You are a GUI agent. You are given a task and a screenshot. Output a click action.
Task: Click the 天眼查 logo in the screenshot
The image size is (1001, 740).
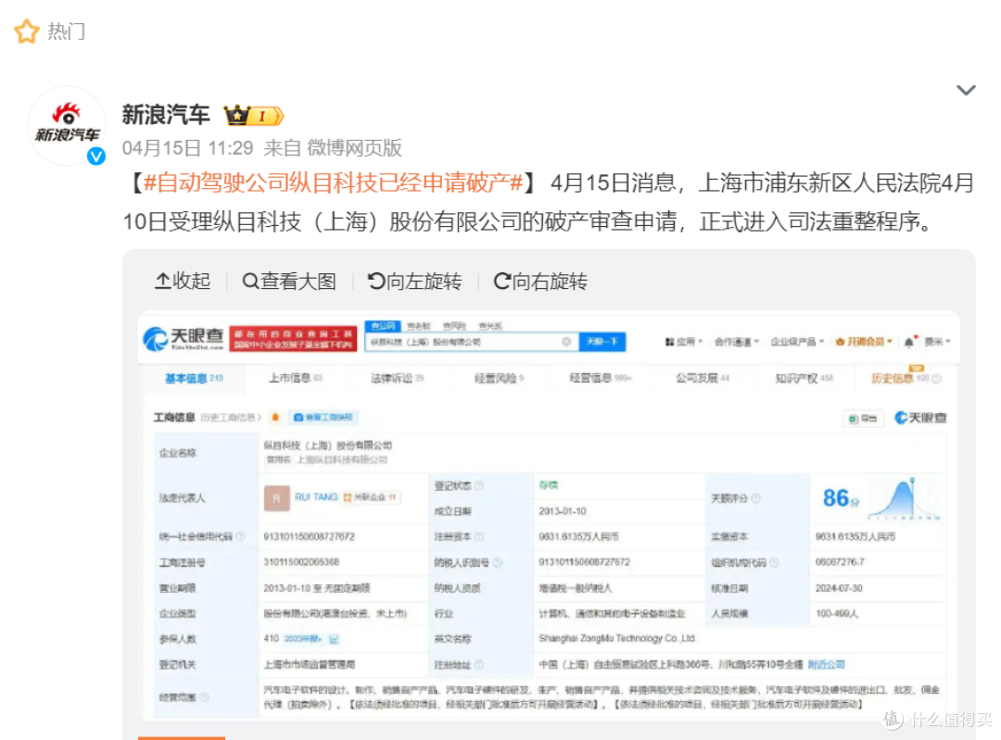[x=184, y=338]
